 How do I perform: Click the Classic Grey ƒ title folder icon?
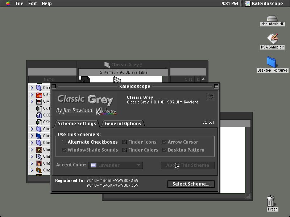coord(107,65)
